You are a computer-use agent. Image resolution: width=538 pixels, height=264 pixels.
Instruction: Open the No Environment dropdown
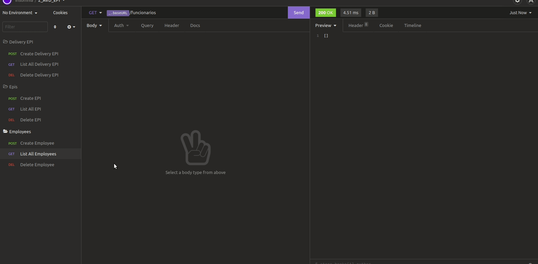(20, 13)
